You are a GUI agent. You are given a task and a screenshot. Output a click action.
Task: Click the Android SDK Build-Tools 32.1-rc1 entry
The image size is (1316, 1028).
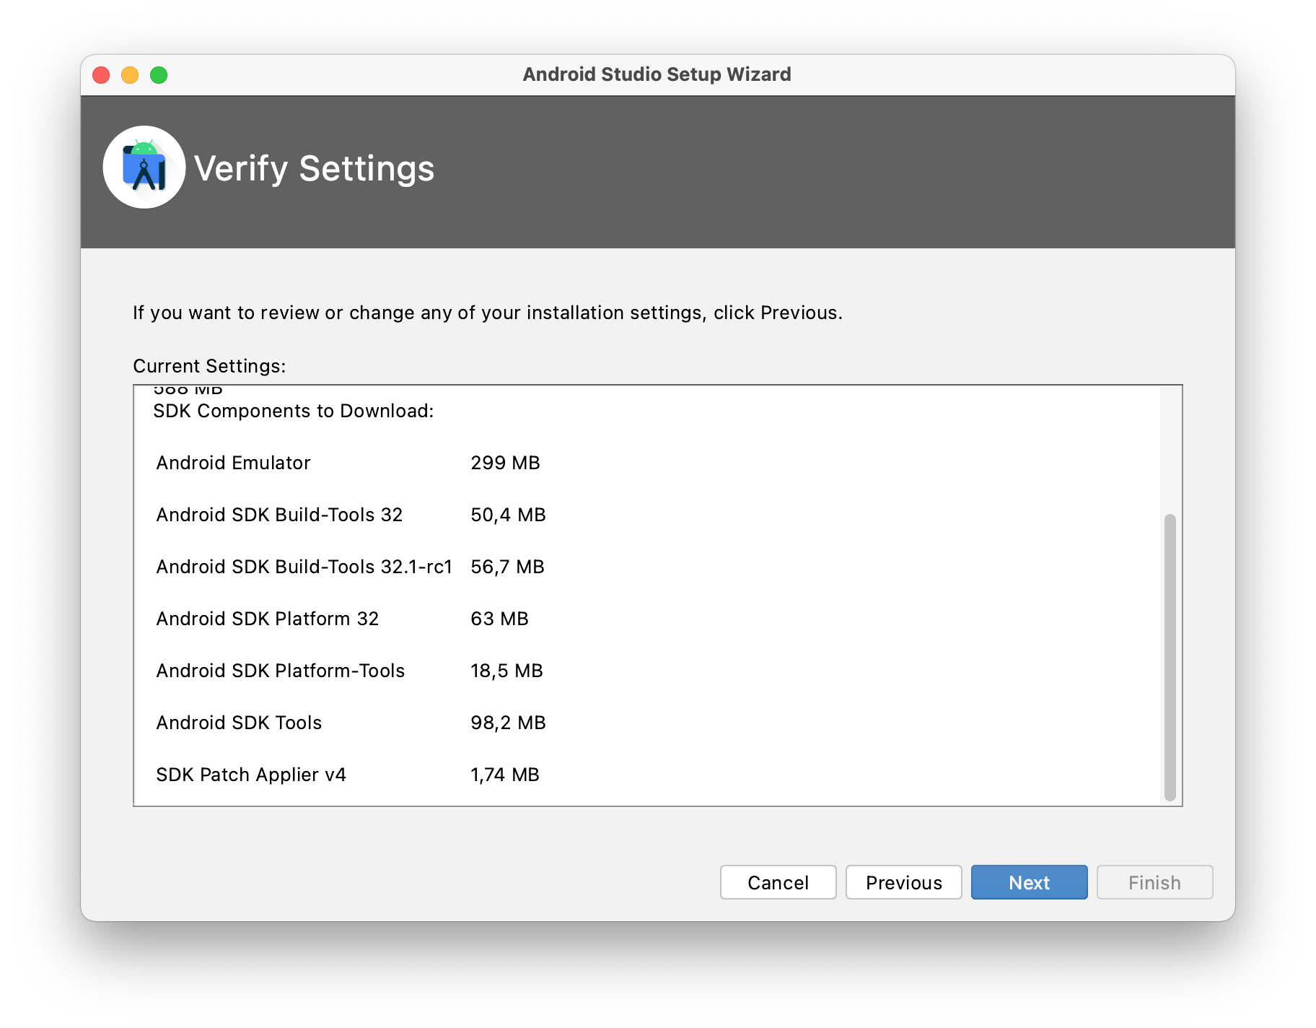click(304, 567)
